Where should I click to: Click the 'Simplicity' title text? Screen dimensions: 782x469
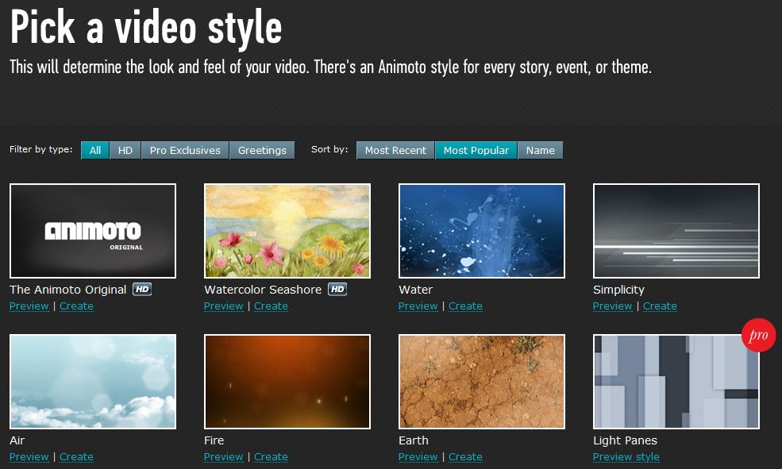click(619, 290)
